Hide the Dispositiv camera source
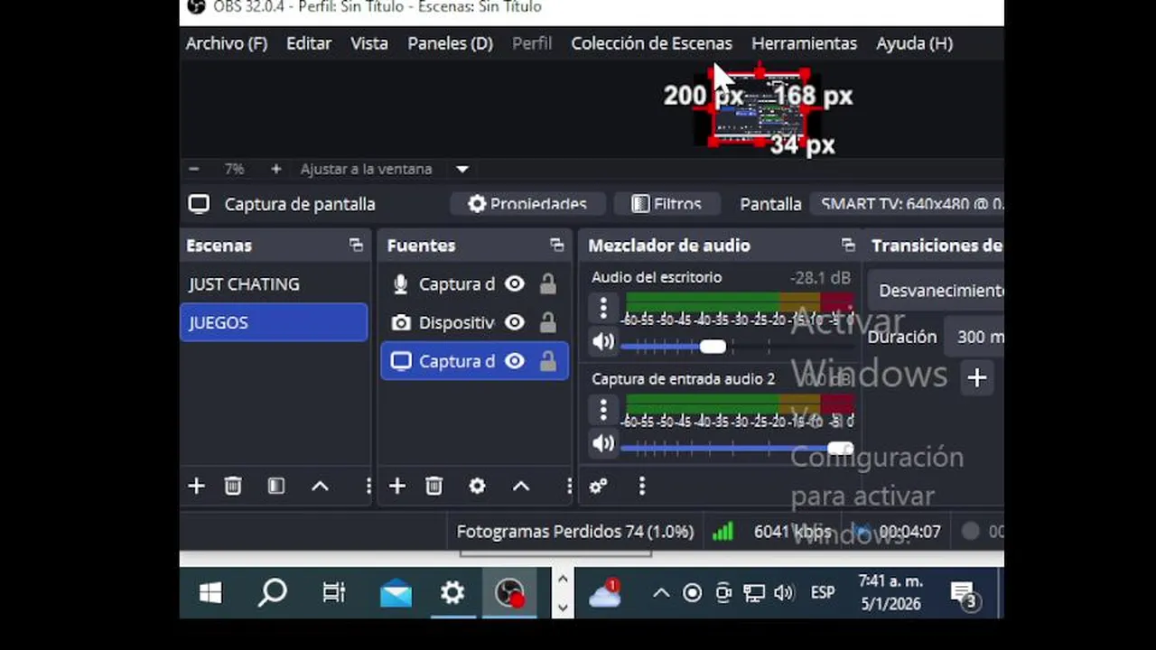 coord(515,322)
